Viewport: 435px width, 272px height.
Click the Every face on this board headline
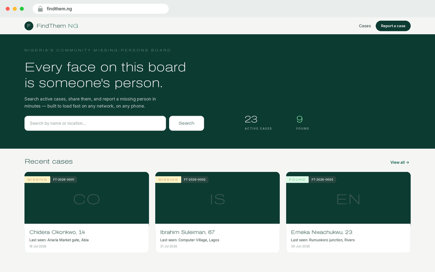105,75
